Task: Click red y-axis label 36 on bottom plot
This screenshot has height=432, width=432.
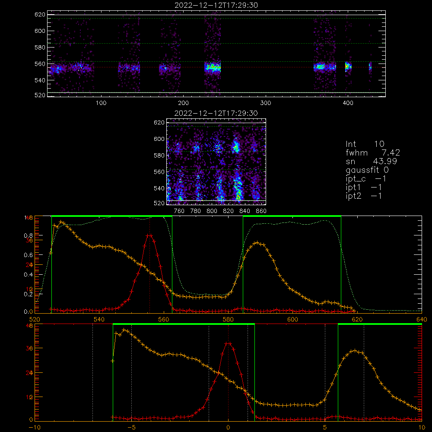Action: [29, 348]
